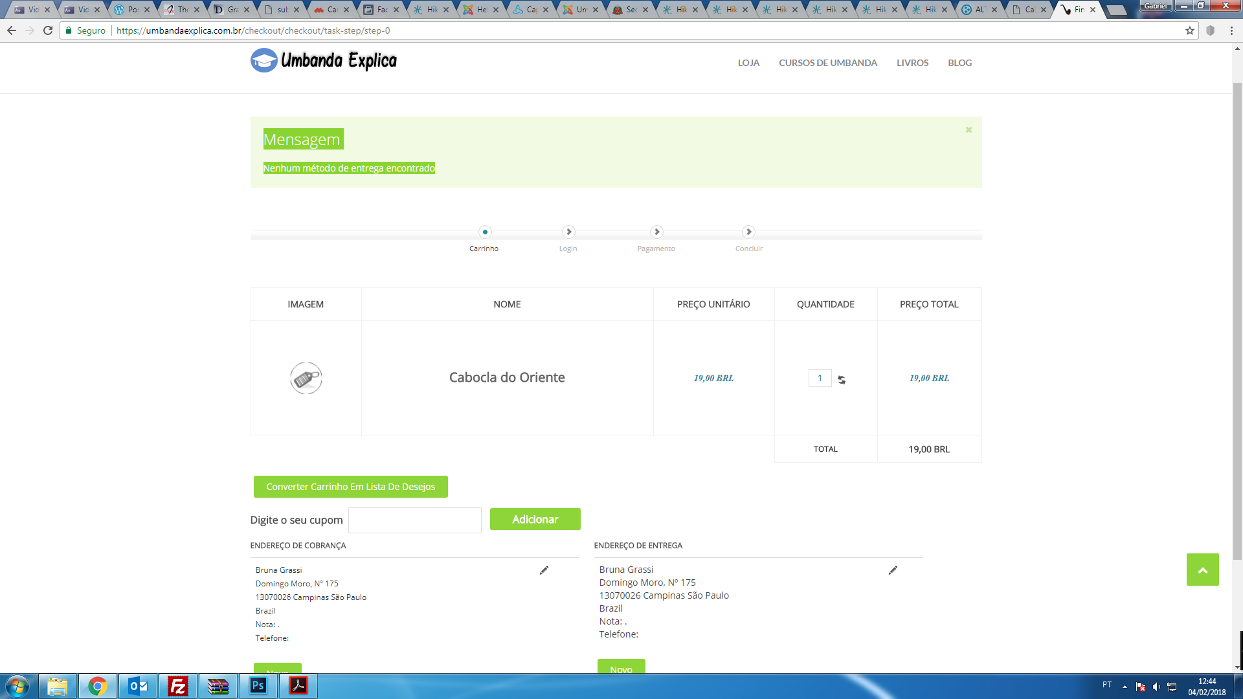Reload the page
1243x699 pixels.
tap(48, 30)
